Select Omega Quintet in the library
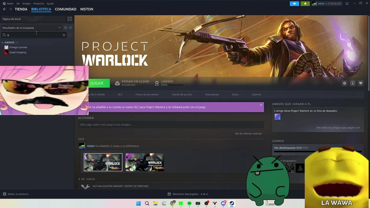 tap(18, 47)
